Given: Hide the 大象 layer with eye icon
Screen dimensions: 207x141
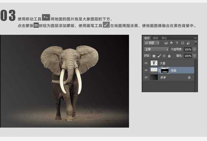Looking at the screenshot, I should pyautogui.click(x=146, y=63).
